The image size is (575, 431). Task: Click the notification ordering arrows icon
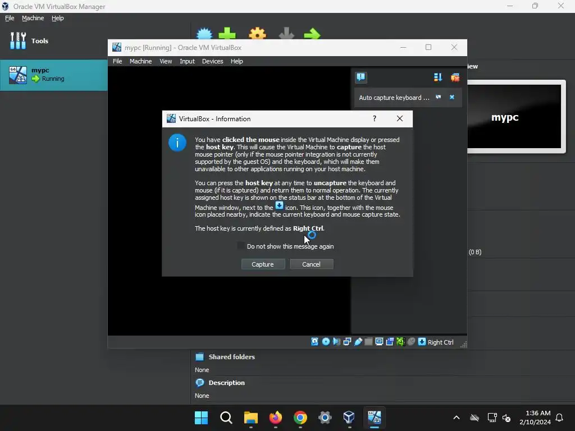[x=438, y=77]
